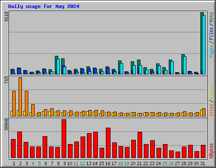Click the orange bar for day 3
This screenshot has height=168, width=216.
point(27,103)
